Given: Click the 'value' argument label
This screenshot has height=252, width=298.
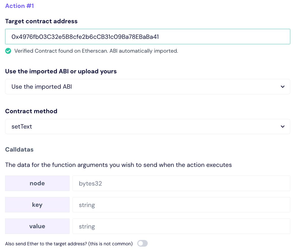Looking at the screenshot, I should pos(37,226).
